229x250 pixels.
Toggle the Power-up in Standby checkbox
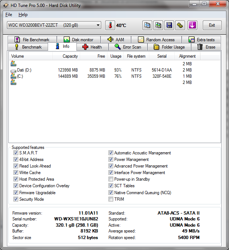111,179
